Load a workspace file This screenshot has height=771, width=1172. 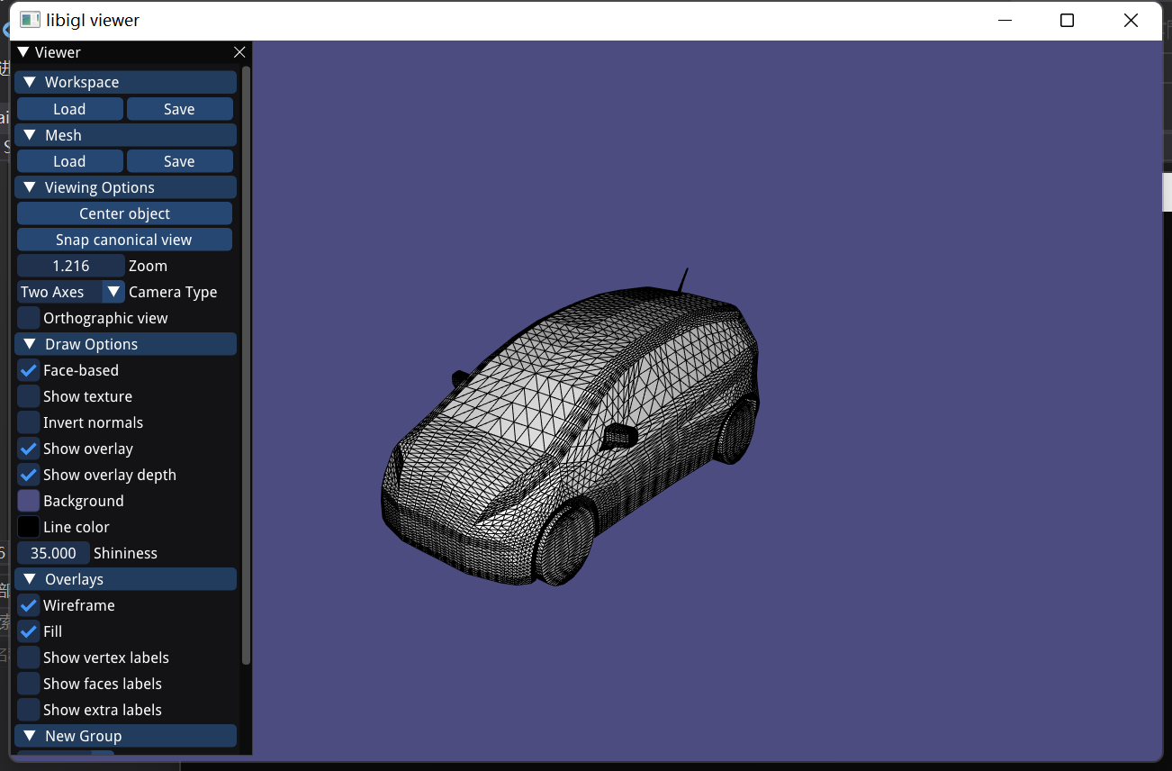[69, 109]
